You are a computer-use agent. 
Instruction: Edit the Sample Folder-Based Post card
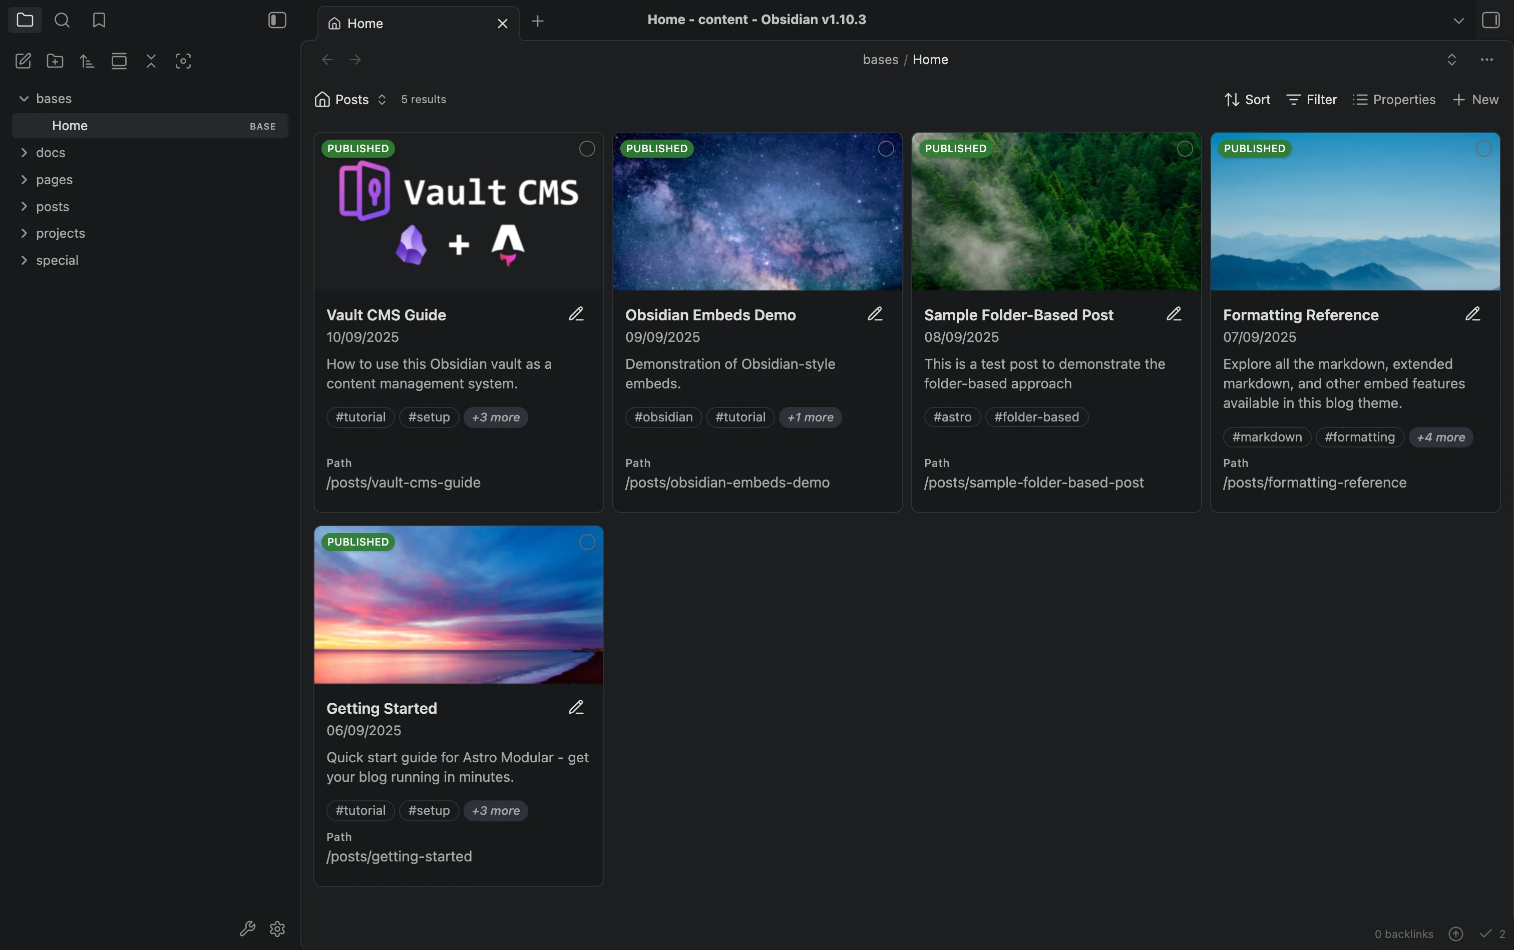tap(1174, 314)
